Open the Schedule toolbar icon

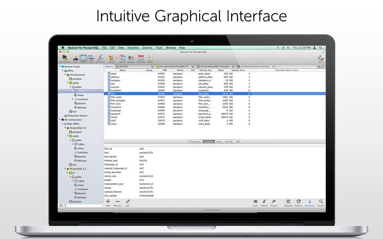point(141,58)
